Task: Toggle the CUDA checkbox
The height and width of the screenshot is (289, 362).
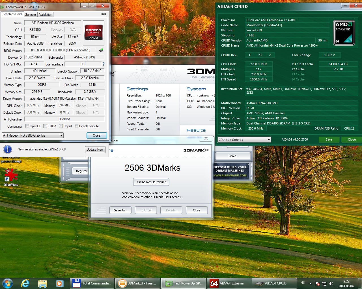Action: (x=45, y=126)
